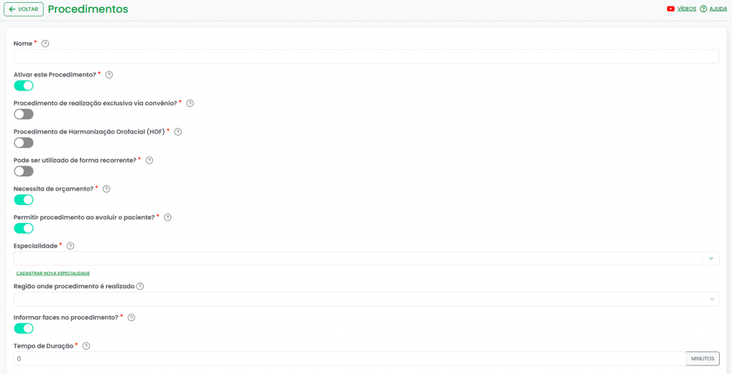Click help icon beside Ativar este Procedimento
Image resolution: width=732 pixels, height=374 pixels.
tap(109, 75)
